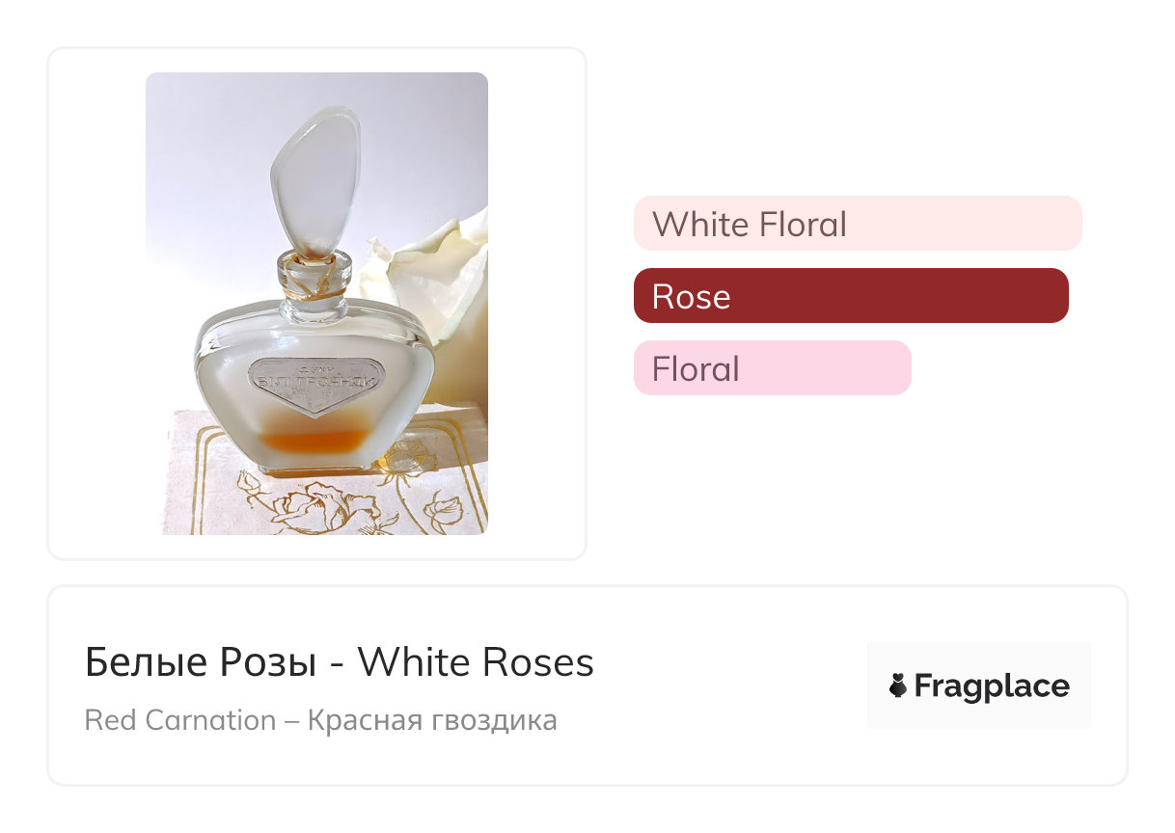
Task: Select the White Floral accord bar
Action: pos(857,224)
